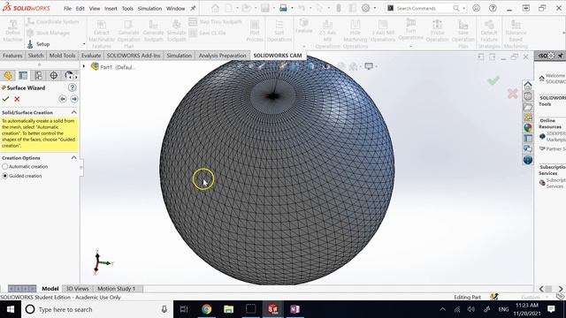This screenshot has height=318, width=566.
Task: Click the Part1 part icon in flyout tree
Action: (x=95, y=67)
